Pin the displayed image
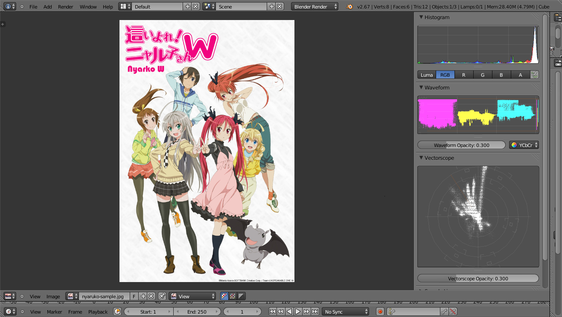This screenshot has height=317, width=562. pos(162,296)
